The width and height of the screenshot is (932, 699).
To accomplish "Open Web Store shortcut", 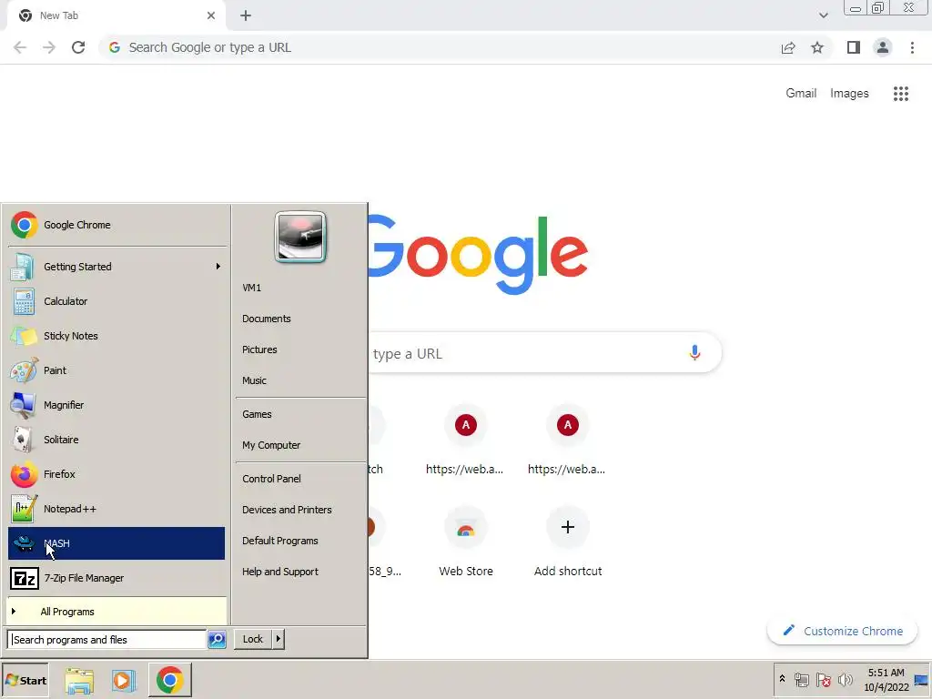I will point(465,542).
